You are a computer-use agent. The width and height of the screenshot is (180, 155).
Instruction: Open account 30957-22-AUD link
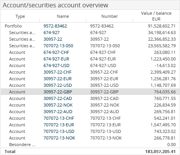[x=58, y=112]
